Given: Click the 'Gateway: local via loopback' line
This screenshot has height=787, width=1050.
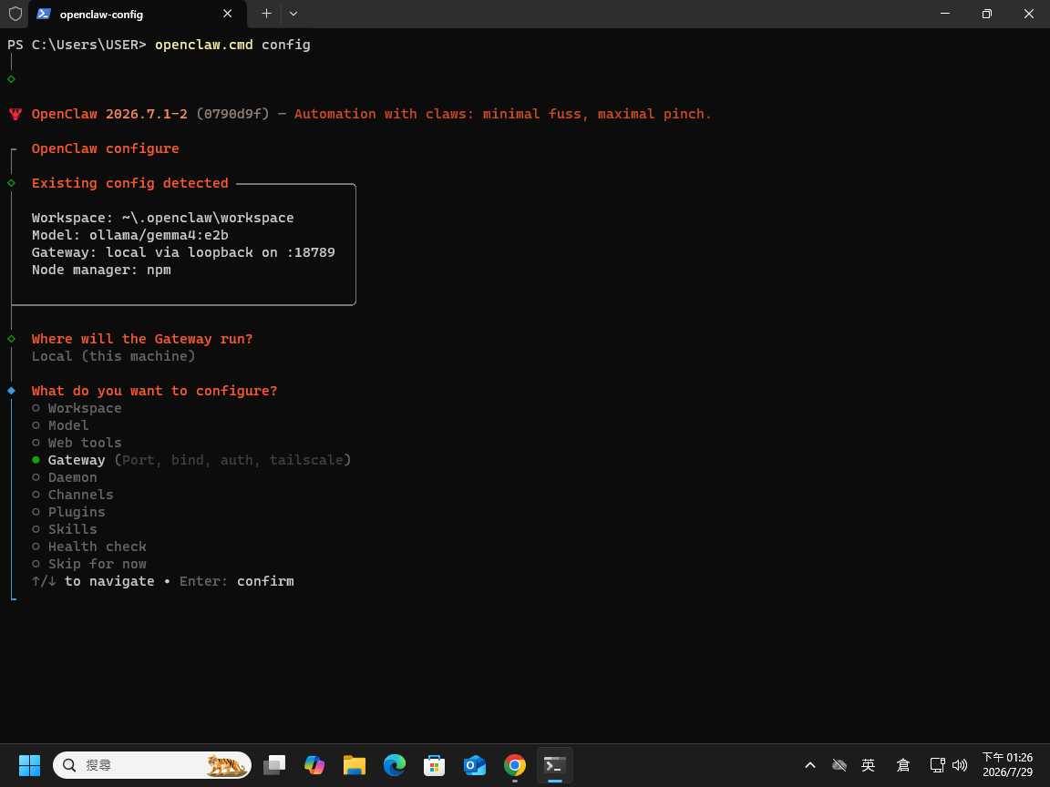Looking at the screenshot, I should pos(183,253).
